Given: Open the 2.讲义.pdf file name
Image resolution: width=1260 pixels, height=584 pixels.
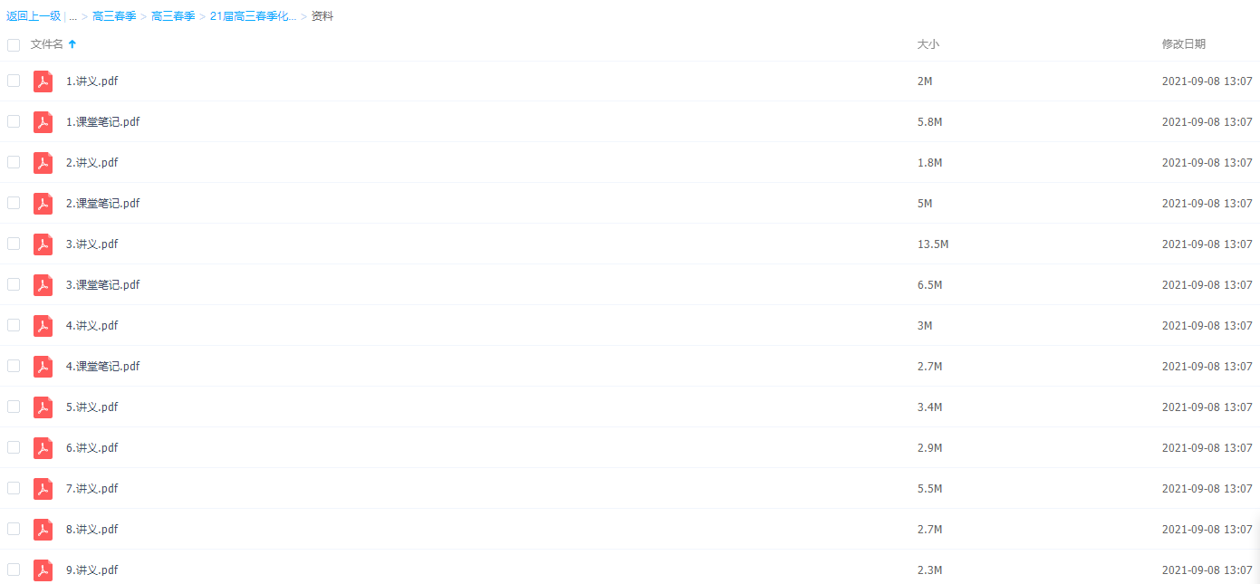Looking at the screenshot, I should click(x=91, y=163).
